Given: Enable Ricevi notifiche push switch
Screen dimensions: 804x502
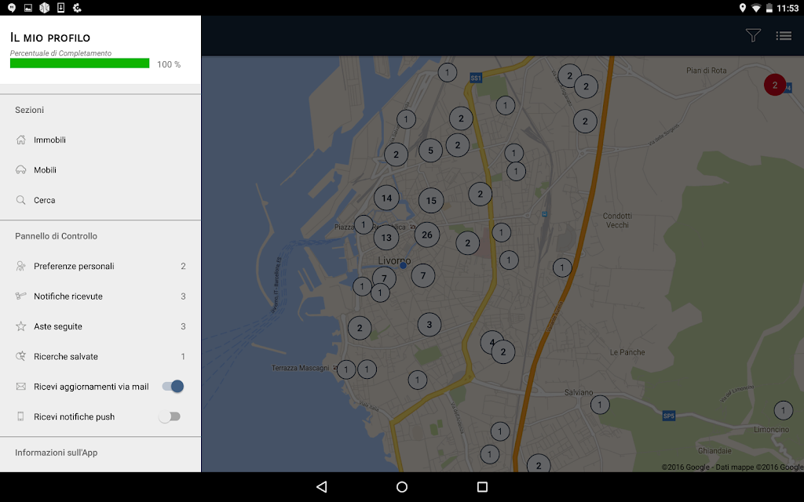Looking at the screenshot, I should [x=170, y=417].
